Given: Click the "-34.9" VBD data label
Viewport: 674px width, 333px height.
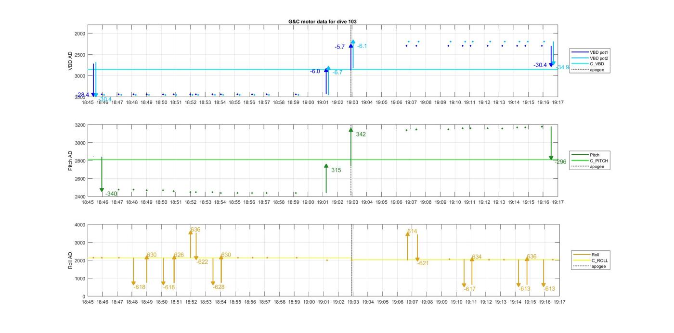Looking at the screenshot, I should click(x=562, y=67).
